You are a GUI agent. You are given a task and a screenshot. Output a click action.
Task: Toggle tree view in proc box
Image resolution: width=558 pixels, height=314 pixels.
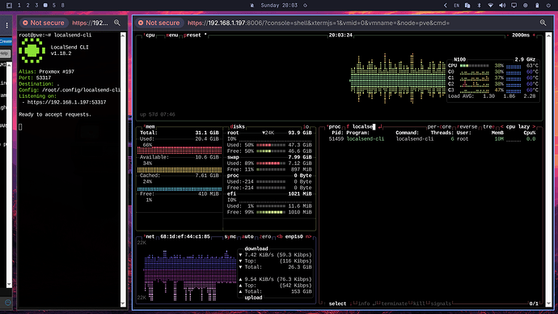[x=488, y=127]
